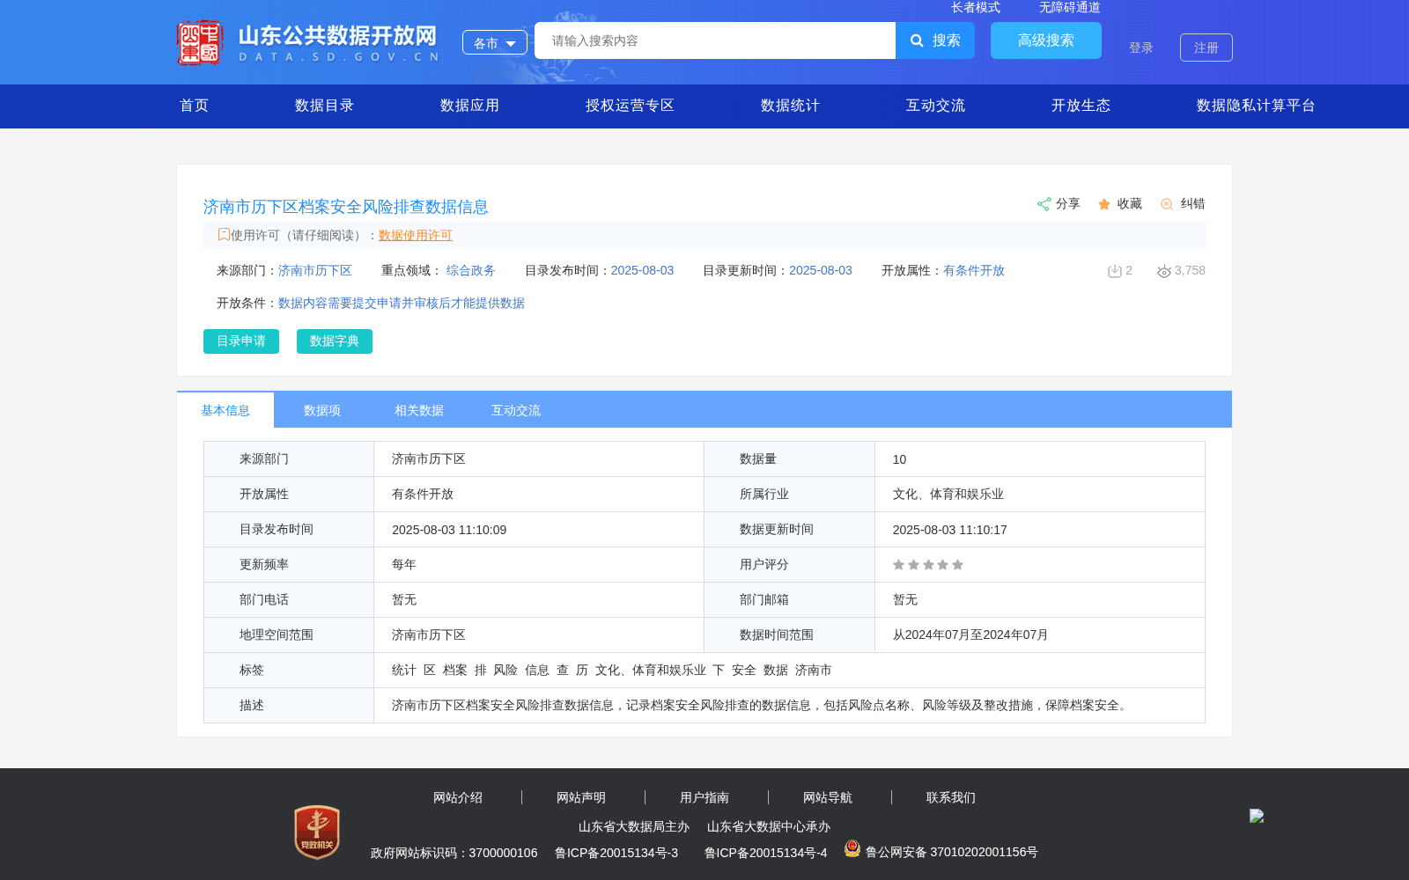1409x880 pixels.
Task: Enable 长者模式 elder mode
Action: pos(976,7)
